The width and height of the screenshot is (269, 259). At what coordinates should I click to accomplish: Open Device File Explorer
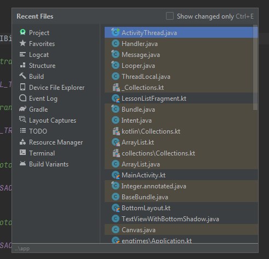click(x=56, y=88)
